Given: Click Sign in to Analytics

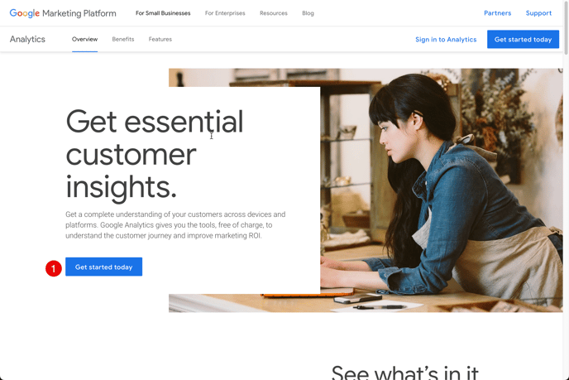Looking at the screenshot, I should click(446, 39).
